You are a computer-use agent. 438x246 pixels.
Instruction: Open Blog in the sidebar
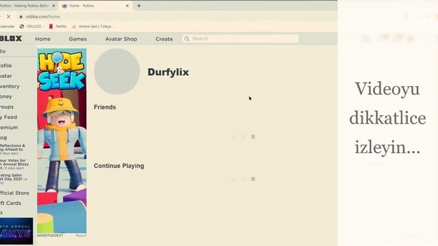point(3,137)
